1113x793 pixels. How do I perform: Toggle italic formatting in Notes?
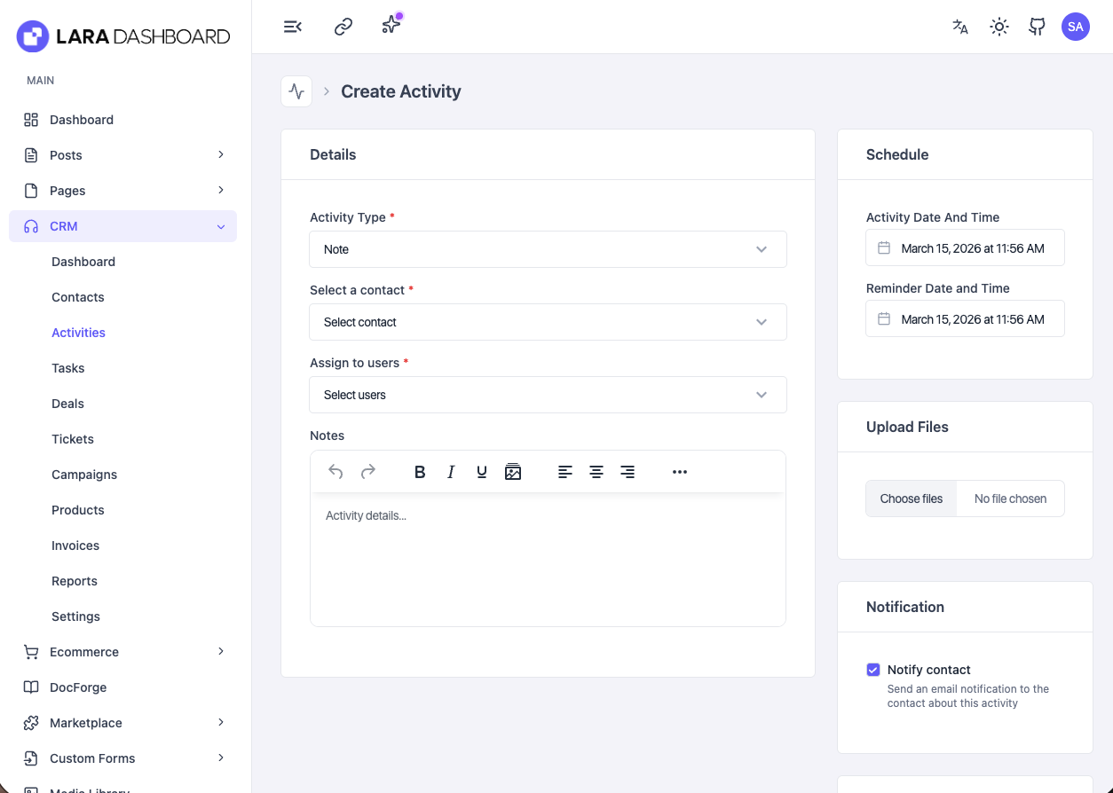click(451, 472)
